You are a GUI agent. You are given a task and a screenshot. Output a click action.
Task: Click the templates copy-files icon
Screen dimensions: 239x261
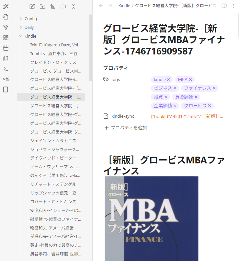point(6,58)
